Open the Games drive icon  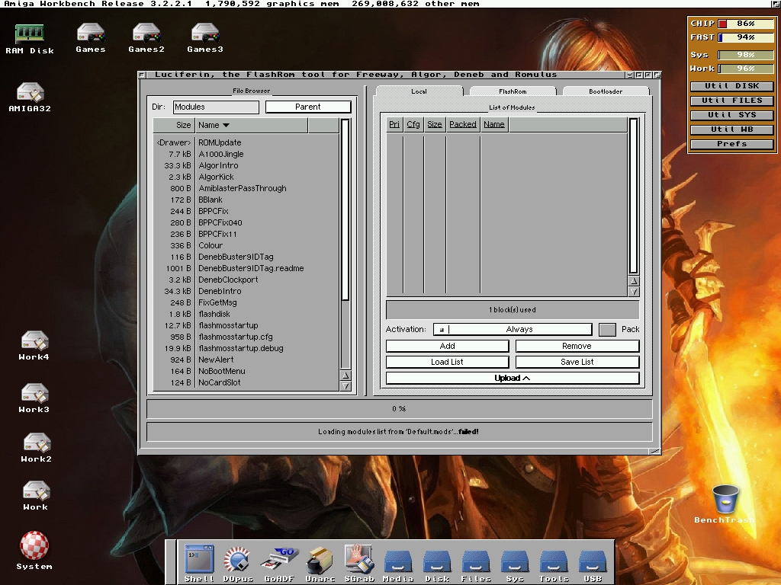click(x=91, y=38)
